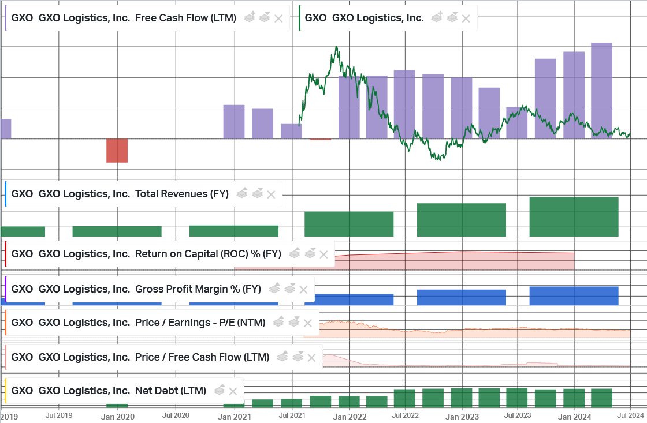Remove the GXO price series without metric name
647x423 pixels.
[466, 18]
